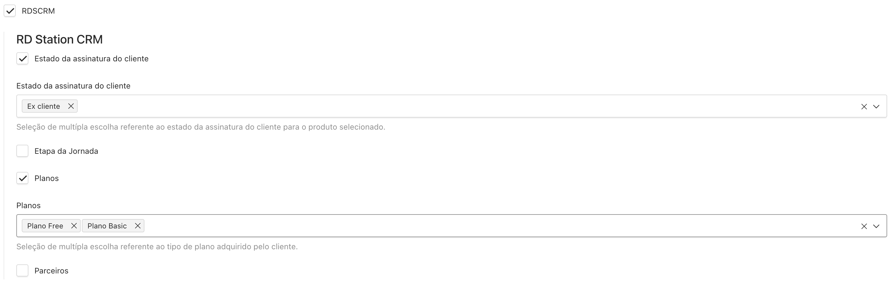895x284 pixels.
Task: Open the Estado da assinatura dropdown chevron
Action: (877, 106)
